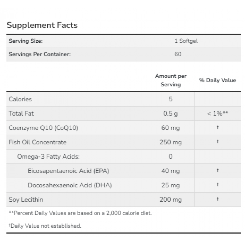Click the < 1%** daily value cell
245x245 pixels.
(x=217, y=113)
